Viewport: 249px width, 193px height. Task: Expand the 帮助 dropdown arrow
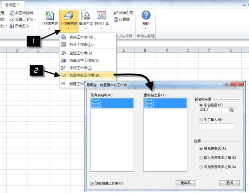pyautogui.click(x=146, y=29)
